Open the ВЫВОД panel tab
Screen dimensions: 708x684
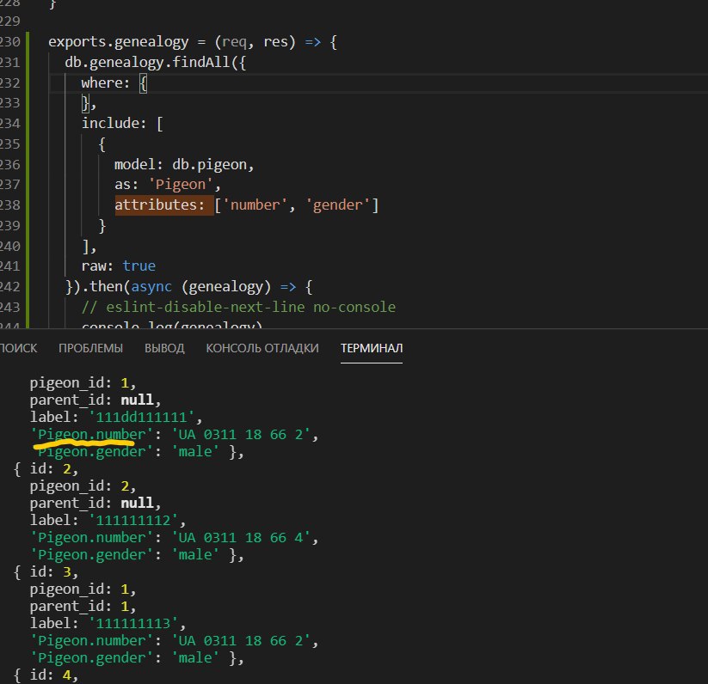(x=164, y=348)
